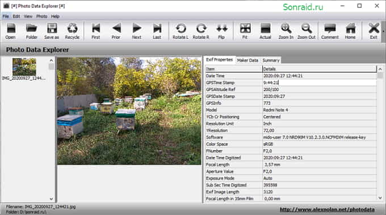
Task: Show Actual size icon
Action: click(x=266, y=31)
